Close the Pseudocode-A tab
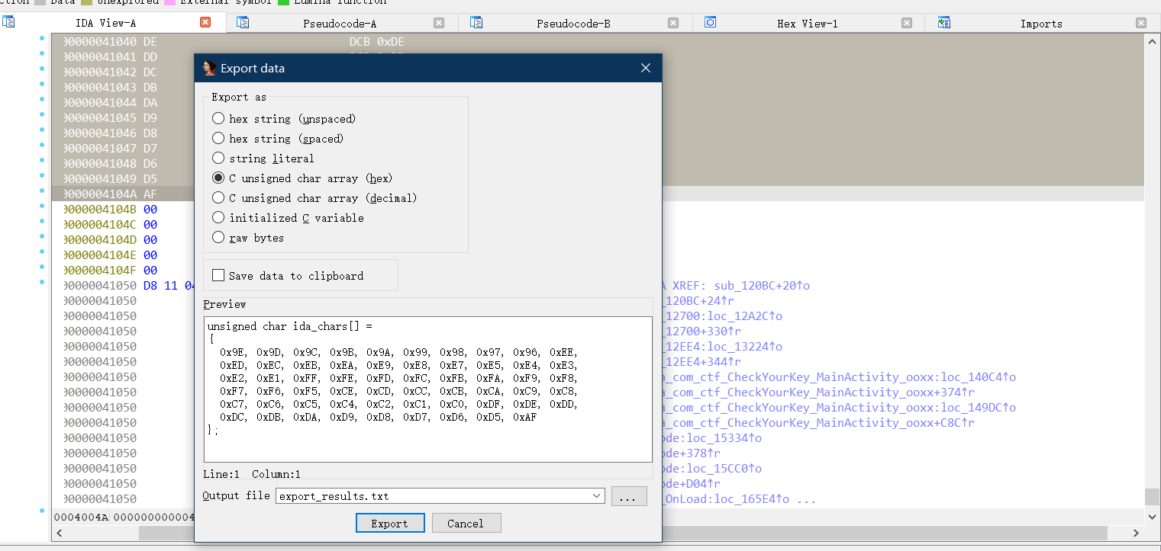This screenshot has width=1161, height=551. (x=439, y=23)
